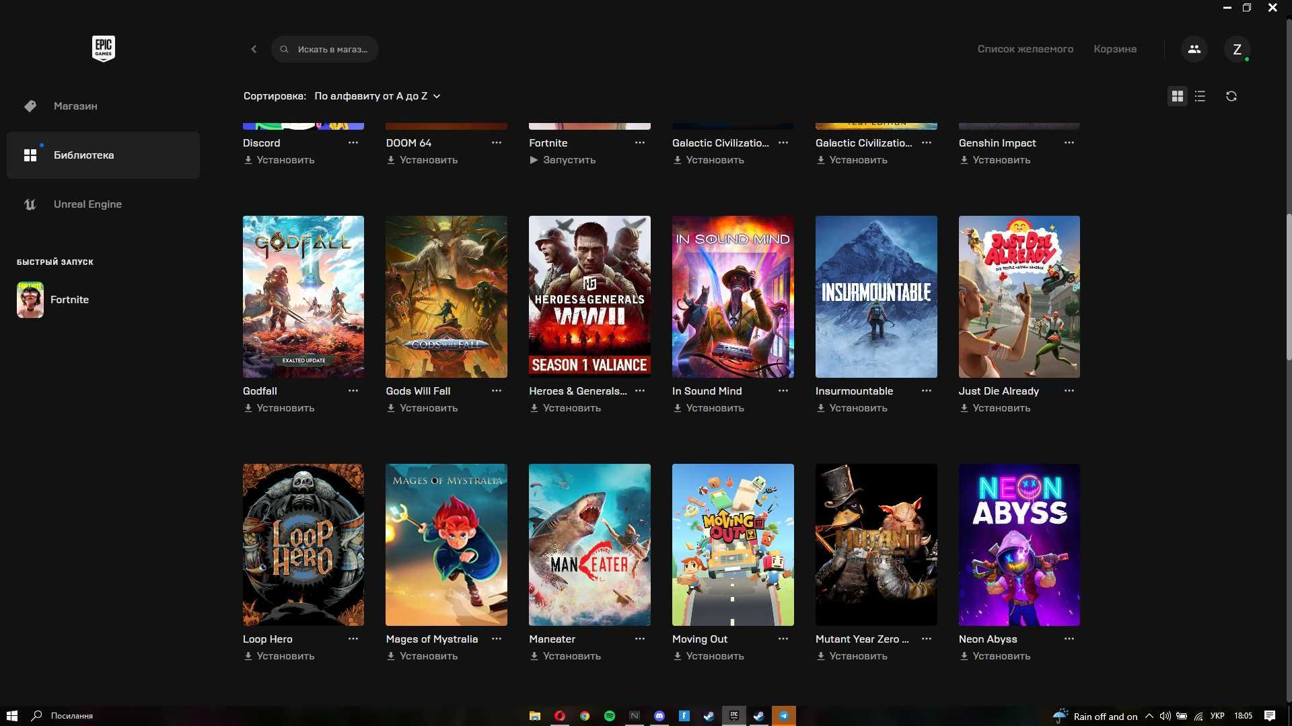Open Moving Out more options menu

coord(783,639)
